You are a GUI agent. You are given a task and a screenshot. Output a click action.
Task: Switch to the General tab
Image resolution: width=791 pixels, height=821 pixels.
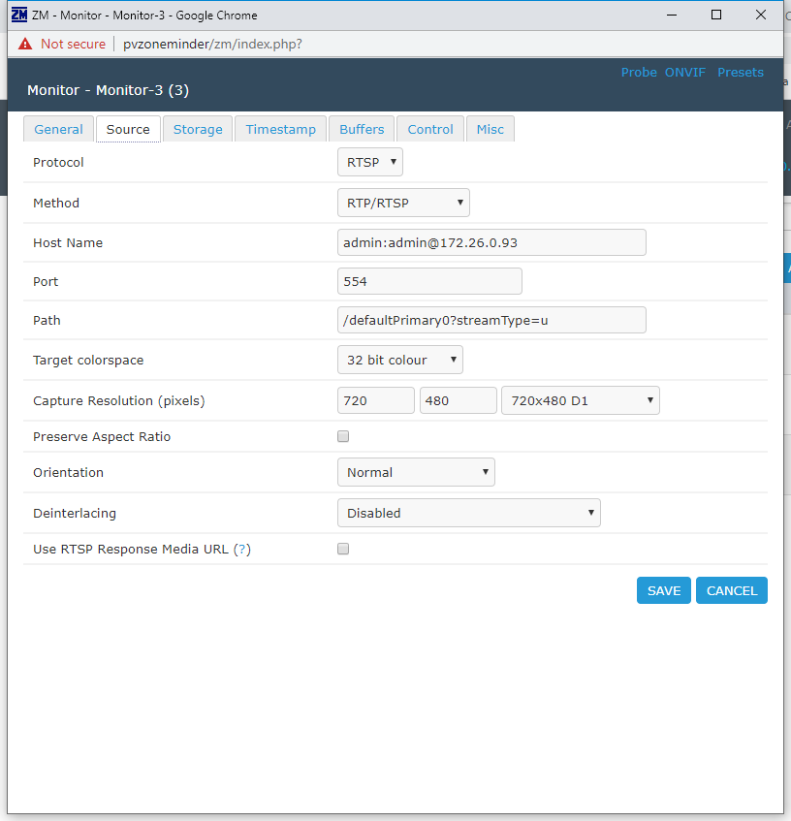(58, 129)
